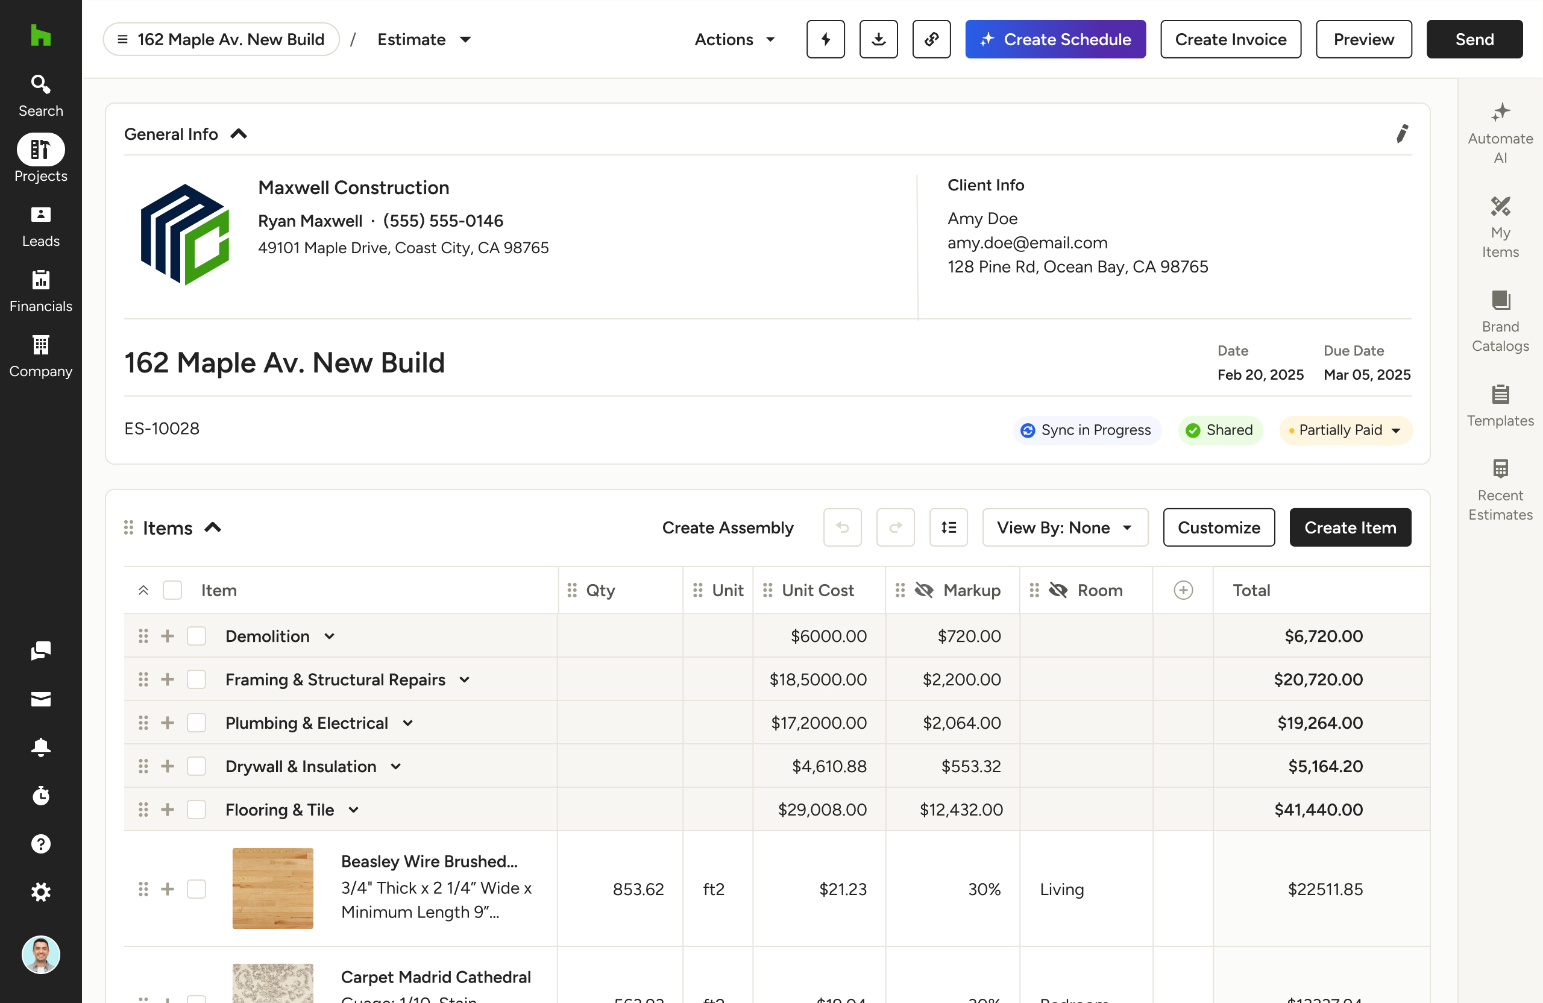1543x1003 pixels.
Task: Toggle visibility of the Markup column
Action: coord(923,590)
